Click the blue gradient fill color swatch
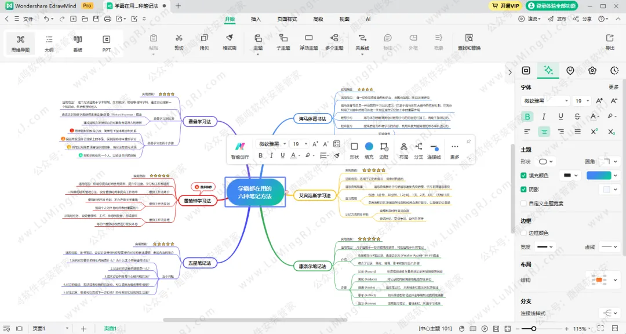 [599, 176]
